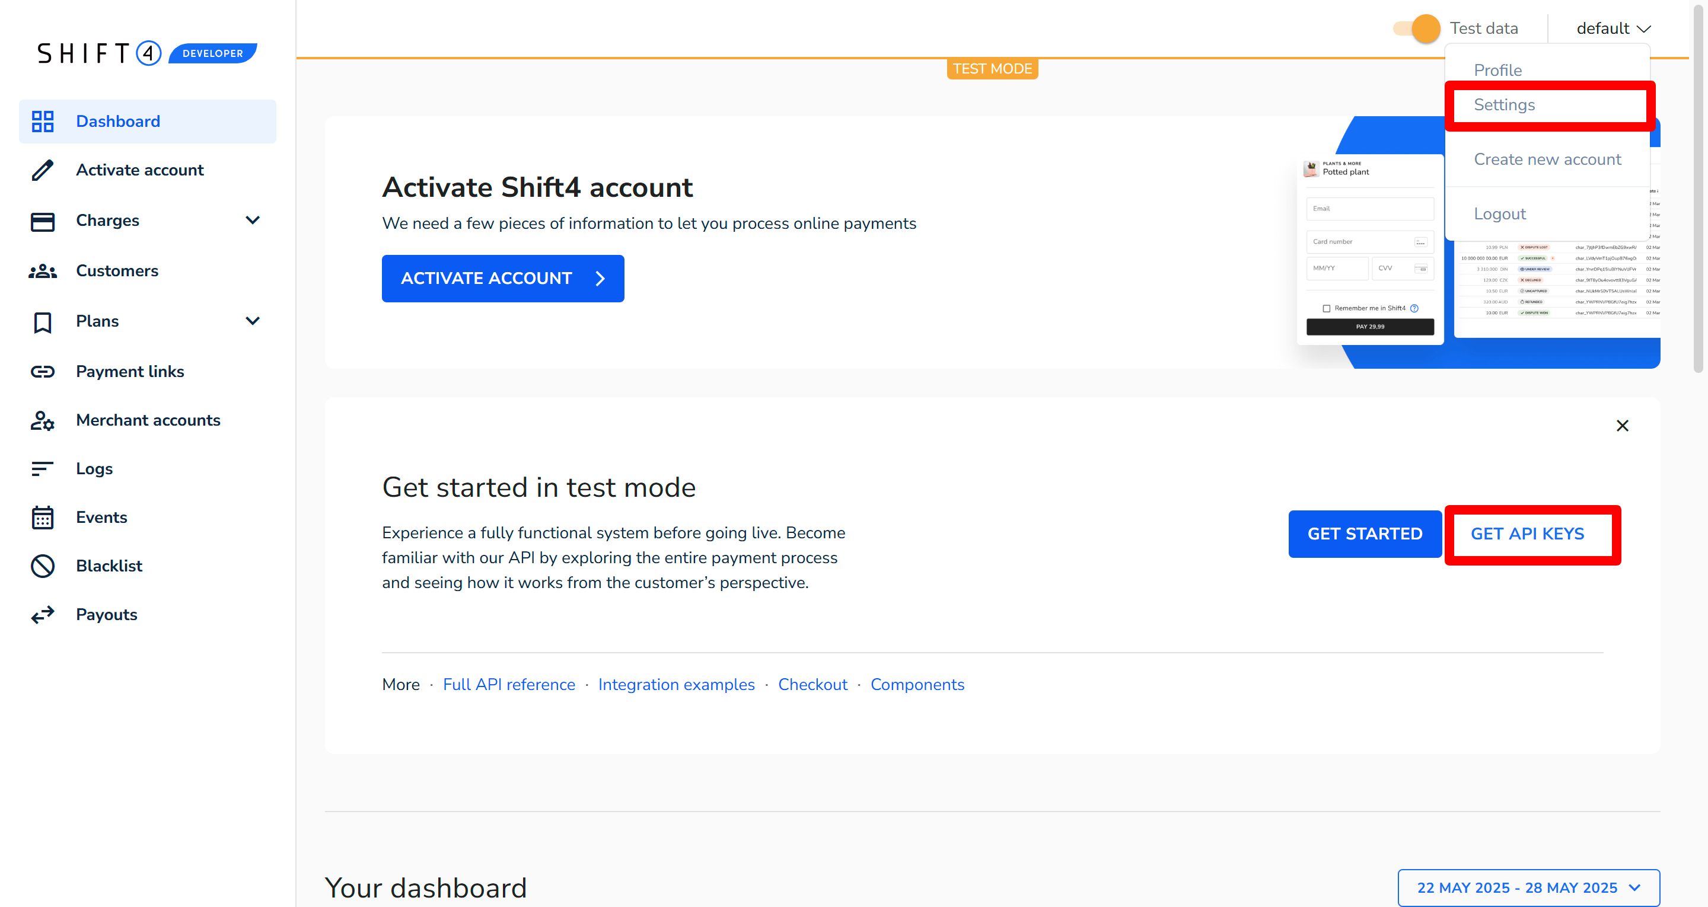Click the Logs lines icon
Screen dimensions: 1708x907
tap(43, 469)
